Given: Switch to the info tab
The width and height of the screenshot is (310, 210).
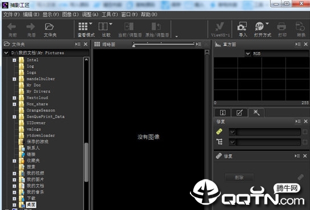Looking at the screenshot, I should pyautogui.click(x=222, y=113).
